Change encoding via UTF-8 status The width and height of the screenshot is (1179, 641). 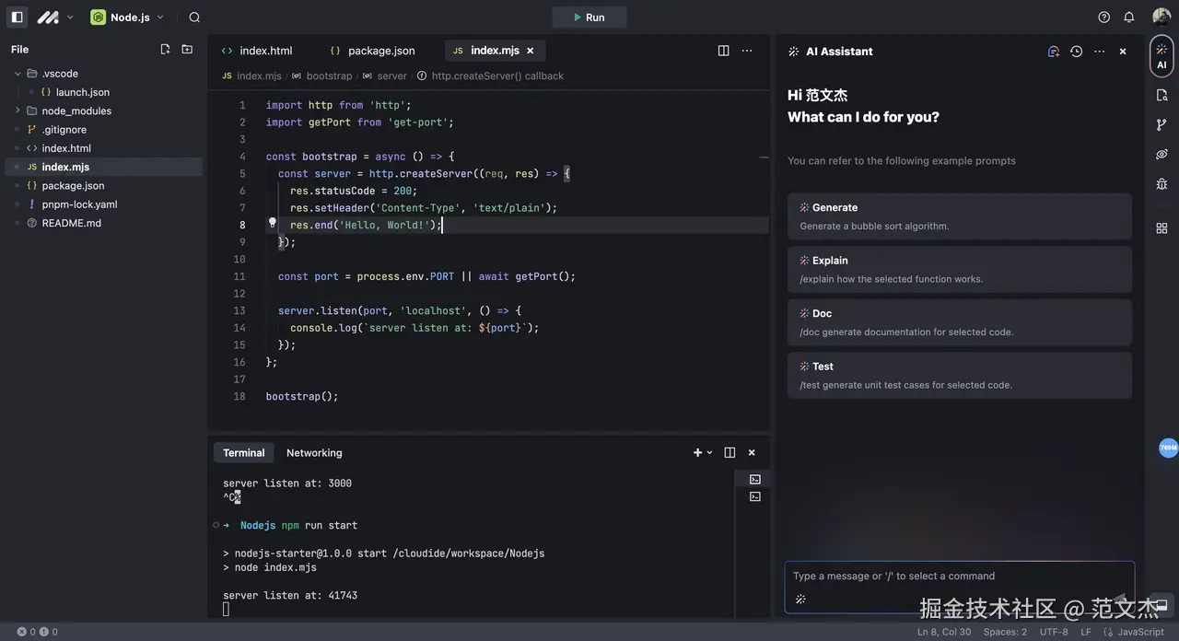click(1054, 632)
